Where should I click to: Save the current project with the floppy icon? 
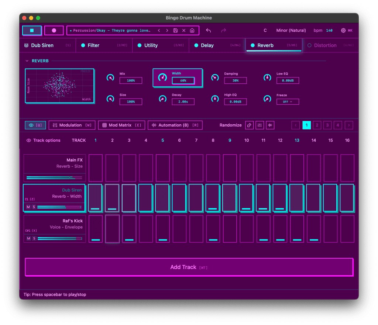click(x=175, y=30)
